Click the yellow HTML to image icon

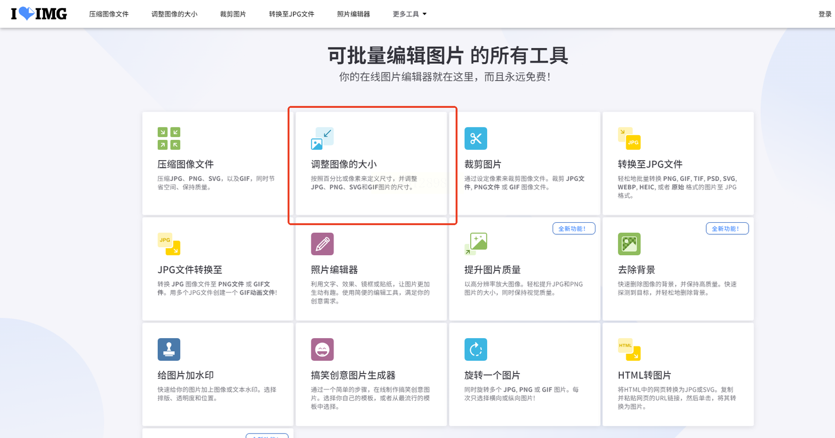click(629, 350)
